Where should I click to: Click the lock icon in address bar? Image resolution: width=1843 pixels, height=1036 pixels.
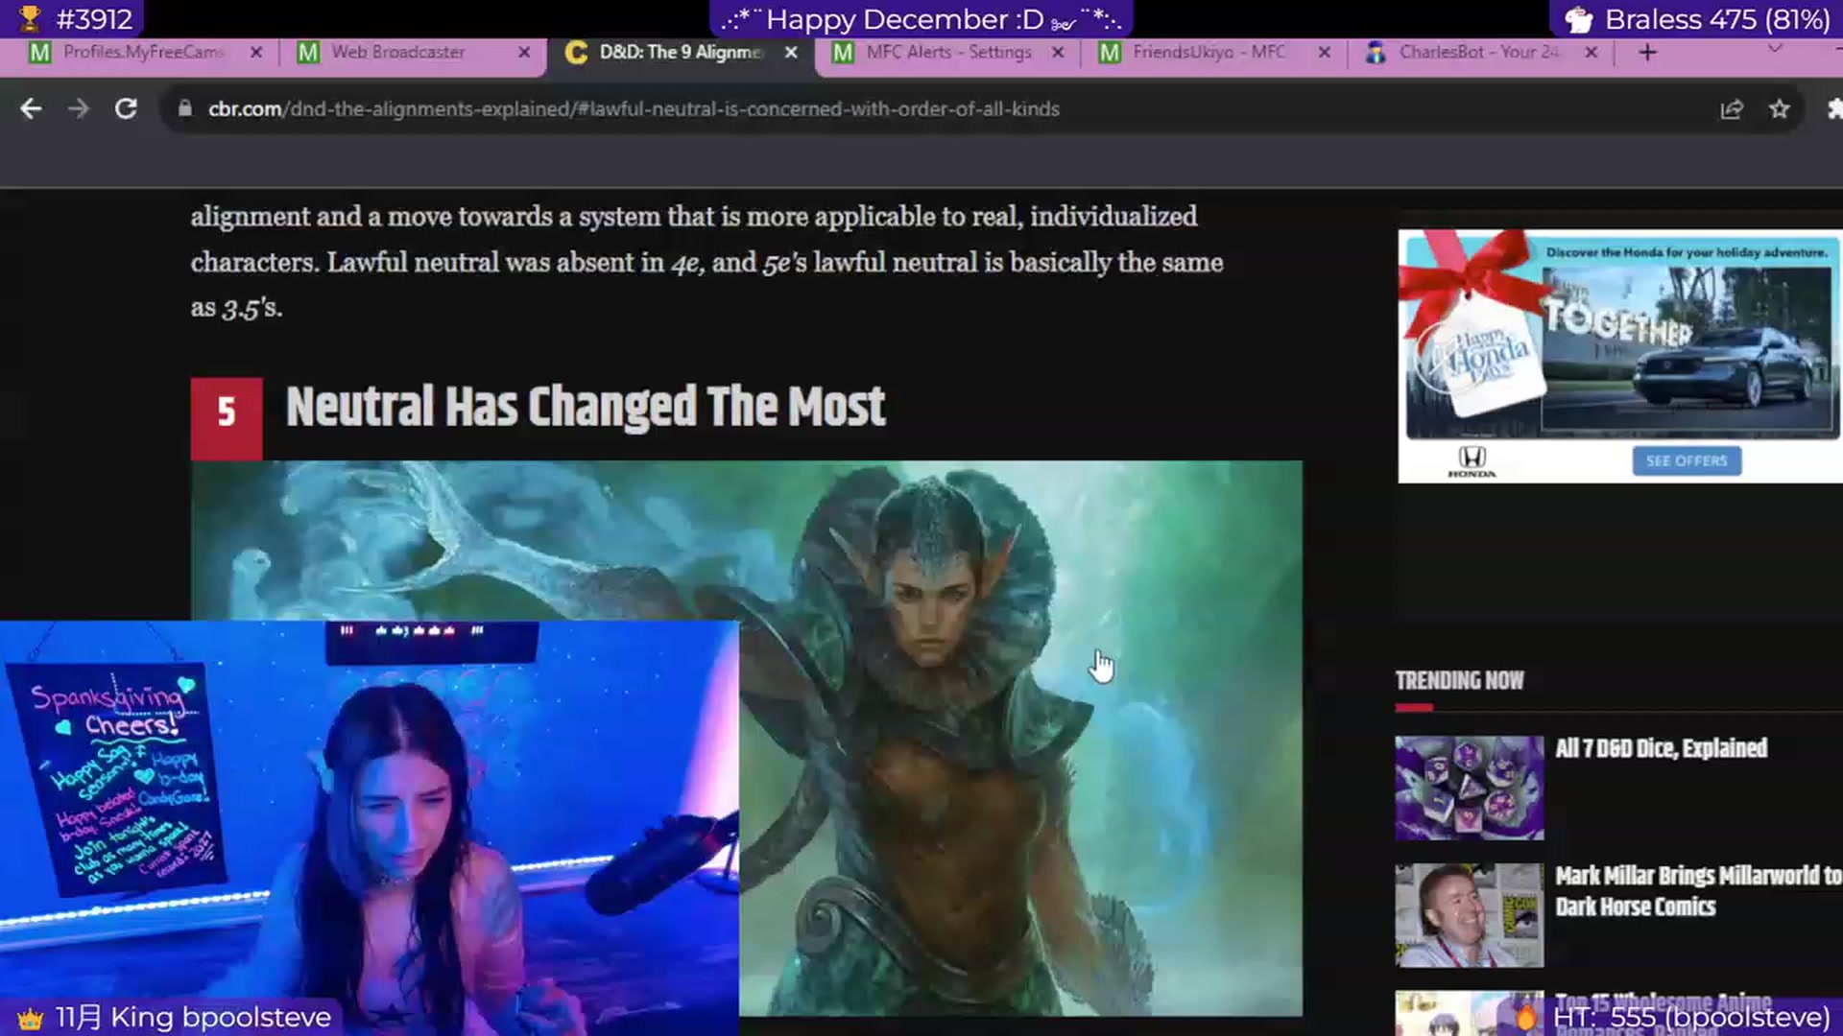click(x=184, y=108)
